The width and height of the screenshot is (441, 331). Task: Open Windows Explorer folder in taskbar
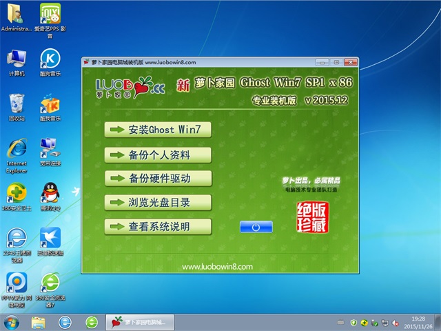[39, 323]
